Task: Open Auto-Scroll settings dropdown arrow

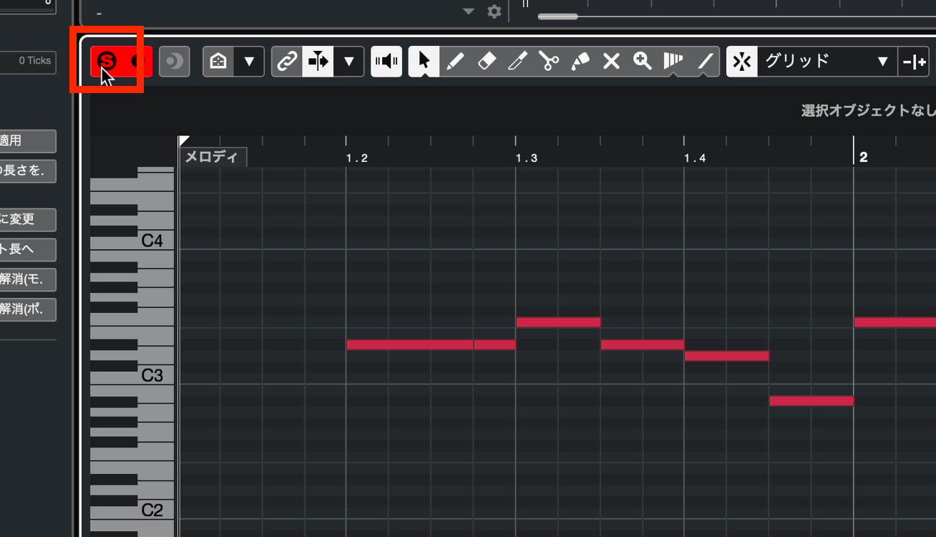Action: (348, 62)
